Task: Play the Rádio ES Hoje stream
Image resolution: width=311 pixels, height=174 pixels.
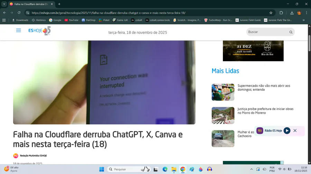Action: (287, 131)
